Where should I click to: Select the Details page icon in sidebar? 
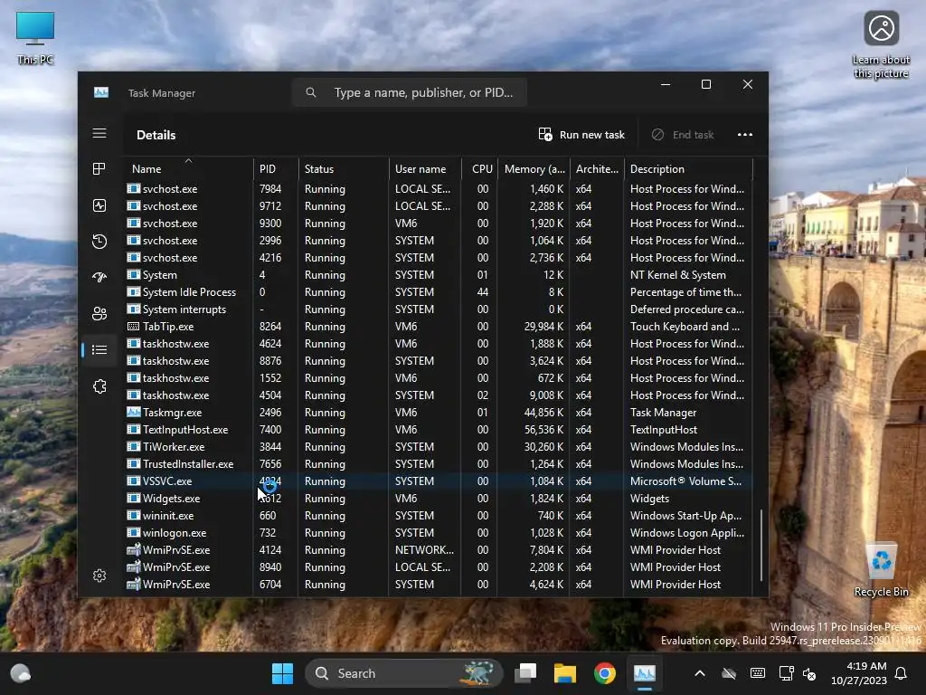(99, 350)
